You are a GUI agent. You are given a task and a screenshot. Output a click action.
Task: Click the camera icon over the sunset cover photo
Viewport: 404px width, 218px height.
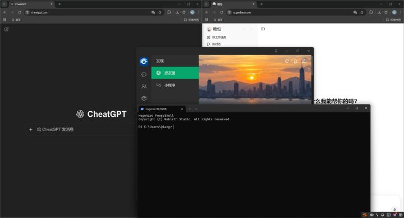(x=304, y=61)
